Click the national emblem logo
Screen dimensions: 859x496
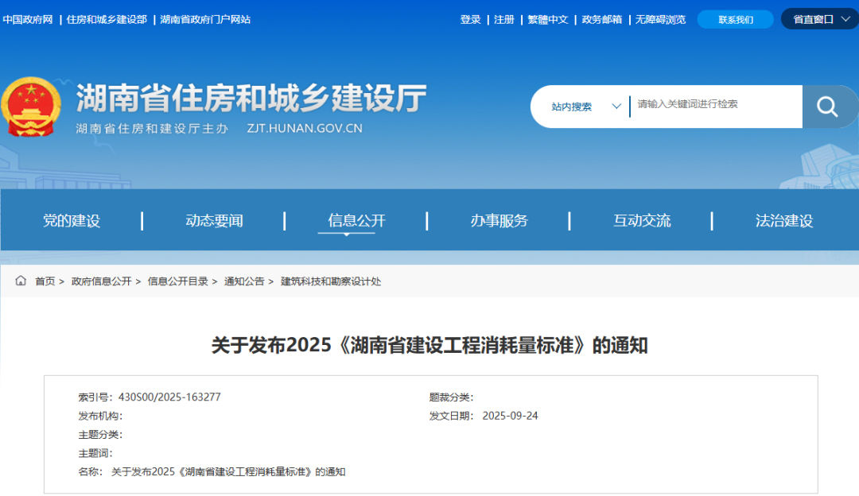pos(29,108)
